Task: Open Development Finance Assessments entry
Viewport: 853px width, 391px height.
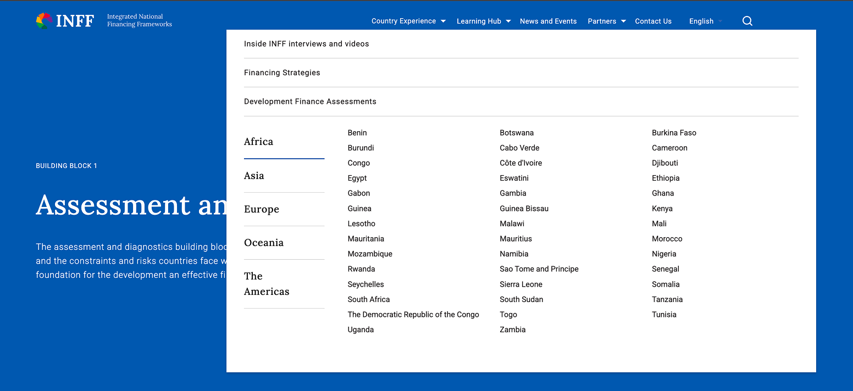Action: click(310, 102)
